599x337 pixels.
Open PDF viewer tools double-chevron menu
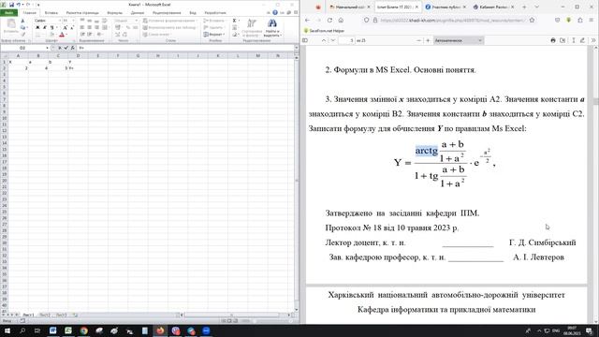click(x=593, y=40)
